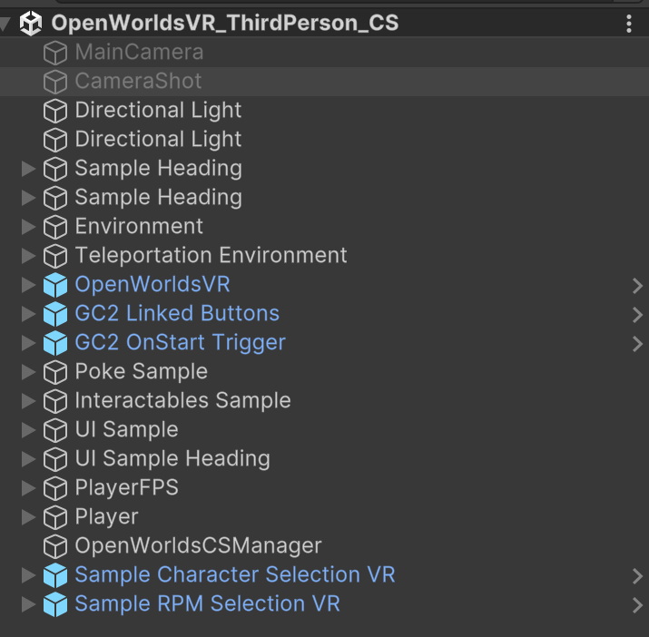649x637 pixels.
Task: Click the cube icon beside CameraShot
Action: coord(55,82)
